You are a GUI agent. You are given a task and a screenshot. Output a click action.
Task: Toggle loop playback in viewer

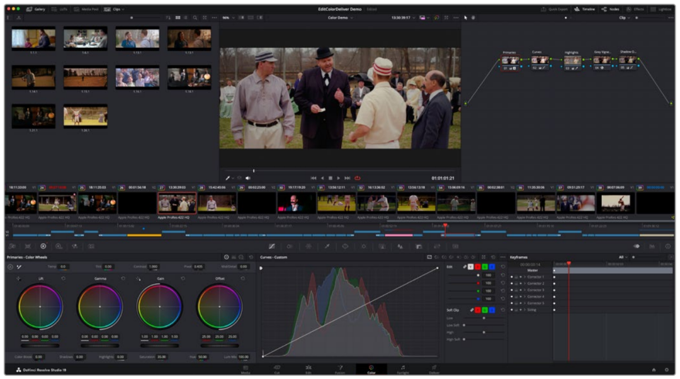click(x=358, y=178)
